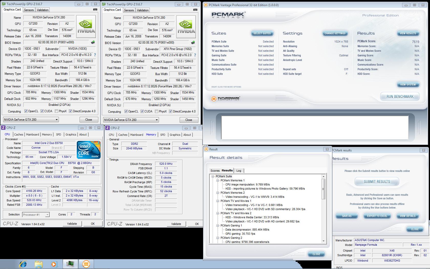Click Close button in Result details dialog
Image resolution: width=430 pixels, height=269 pixels.
[x=316, y=254]
